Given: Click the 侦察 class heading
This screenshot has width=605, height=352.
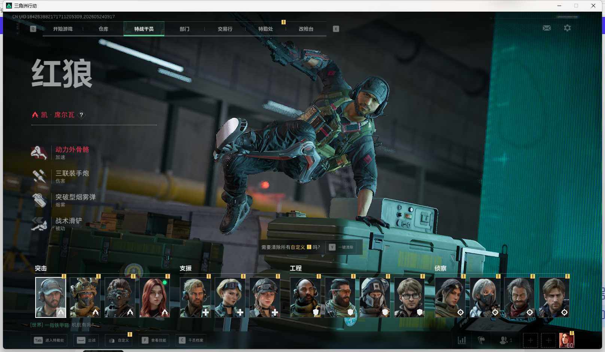Looking at the screenshot, I should [x=440, y=268].
